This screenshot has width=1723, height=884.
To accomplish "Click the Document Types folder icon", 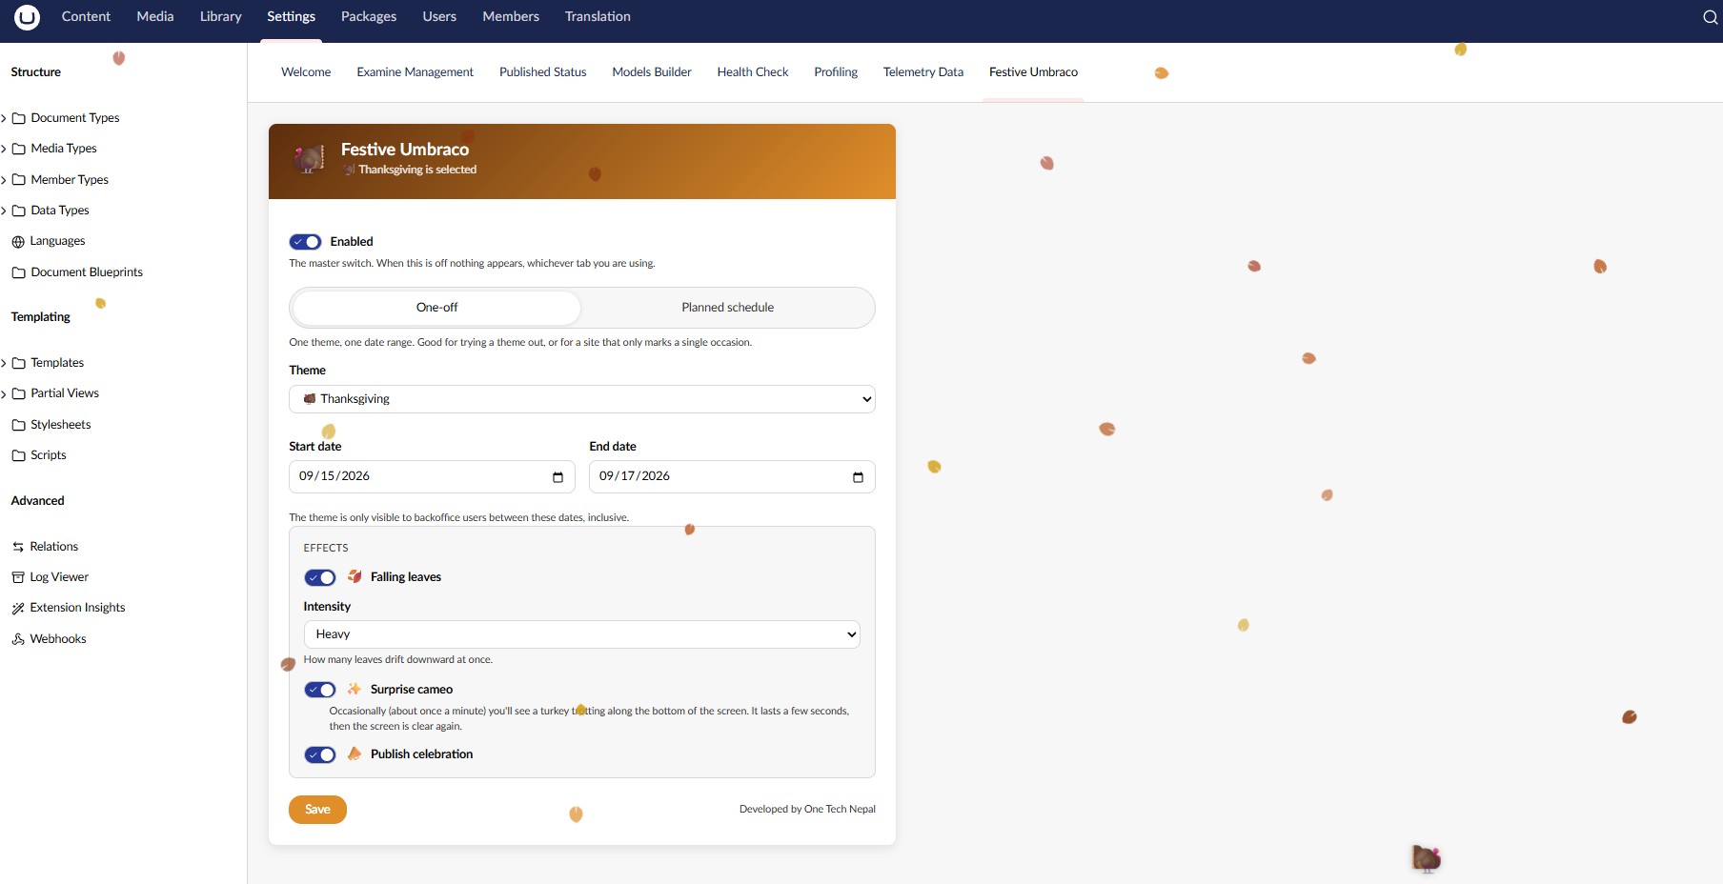I will pos(18,118).
